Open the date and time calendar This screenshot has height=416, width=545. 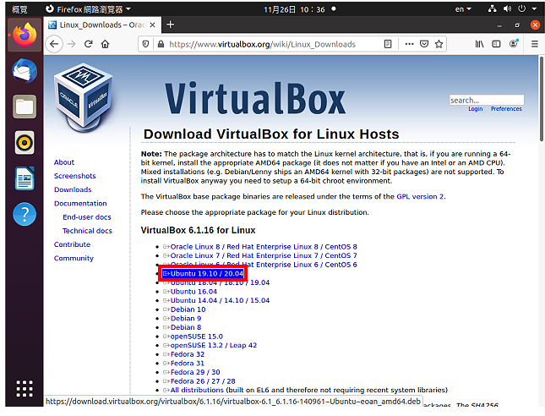click(294, 9)
